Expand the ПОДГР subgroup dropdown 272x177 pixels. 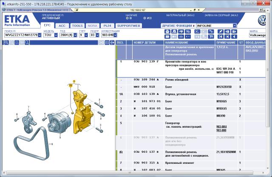pos(97,35)
